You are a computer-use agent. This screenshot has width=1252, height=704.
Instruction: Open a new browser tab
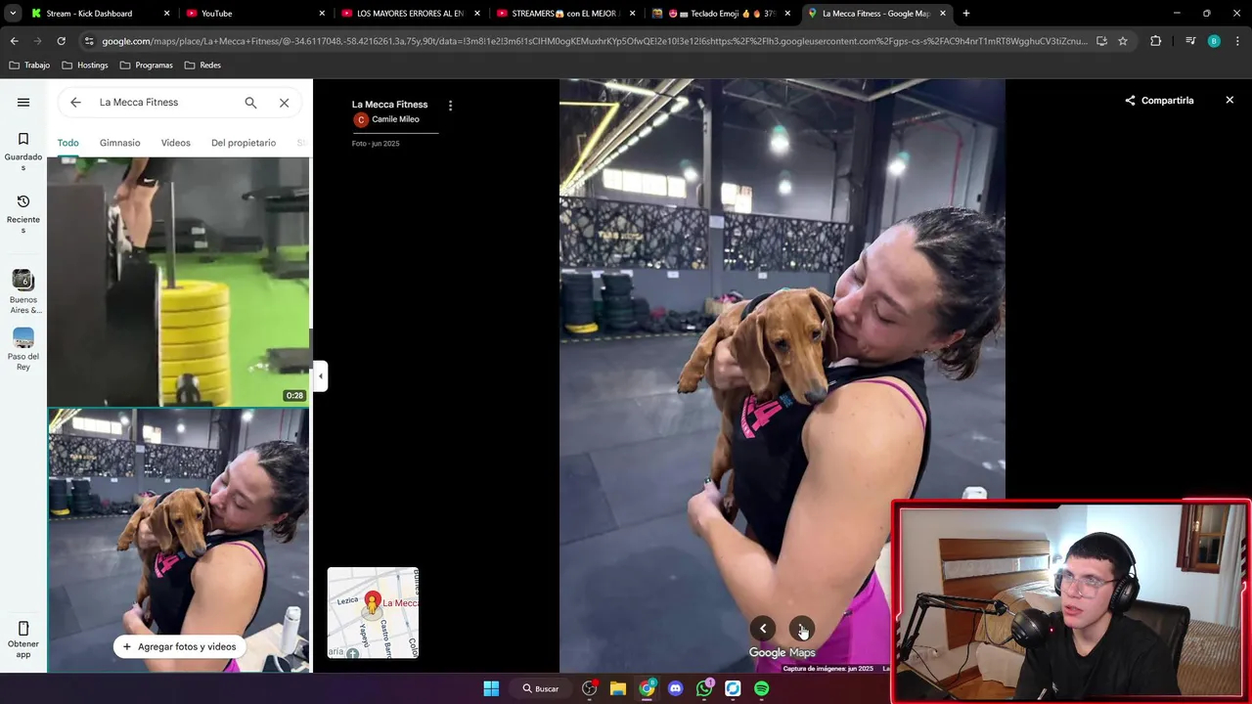pyautogui.click(x=965, y=14)
